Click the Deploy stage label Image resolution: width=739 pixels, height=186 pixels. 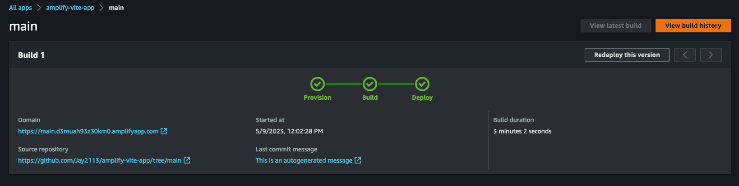coord(422,97)
